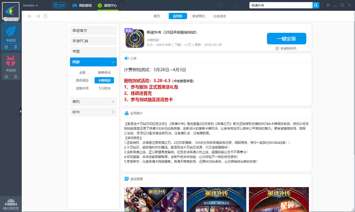Open the 礼包活动 tab
Viewport: 355px width, 212px height.
[x=220, y=16]
